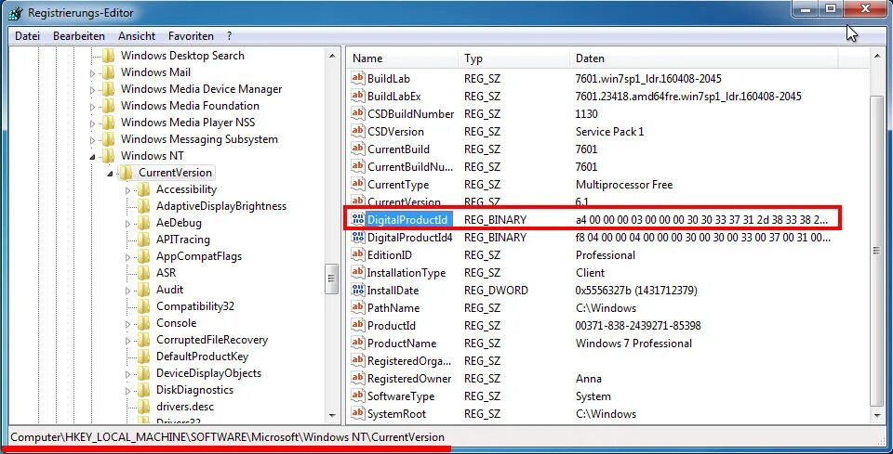Expand Windows Messaging Subsystem key
This screenshot has width=893, height=454.
click(93, 140)
